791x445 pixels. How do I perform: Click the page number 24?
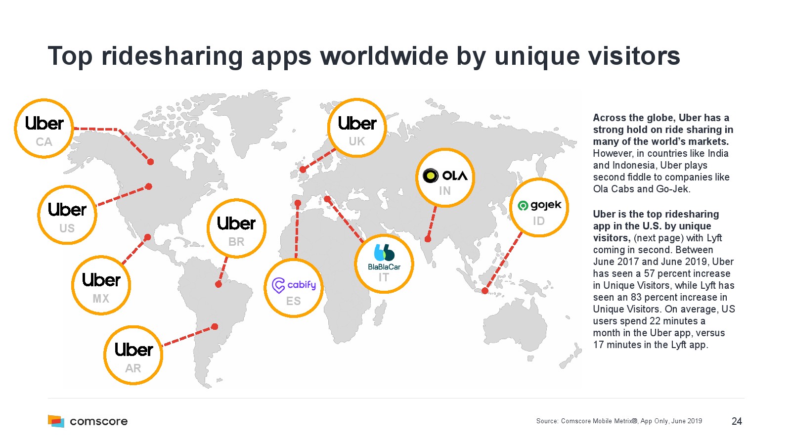(x=737, y=421)
